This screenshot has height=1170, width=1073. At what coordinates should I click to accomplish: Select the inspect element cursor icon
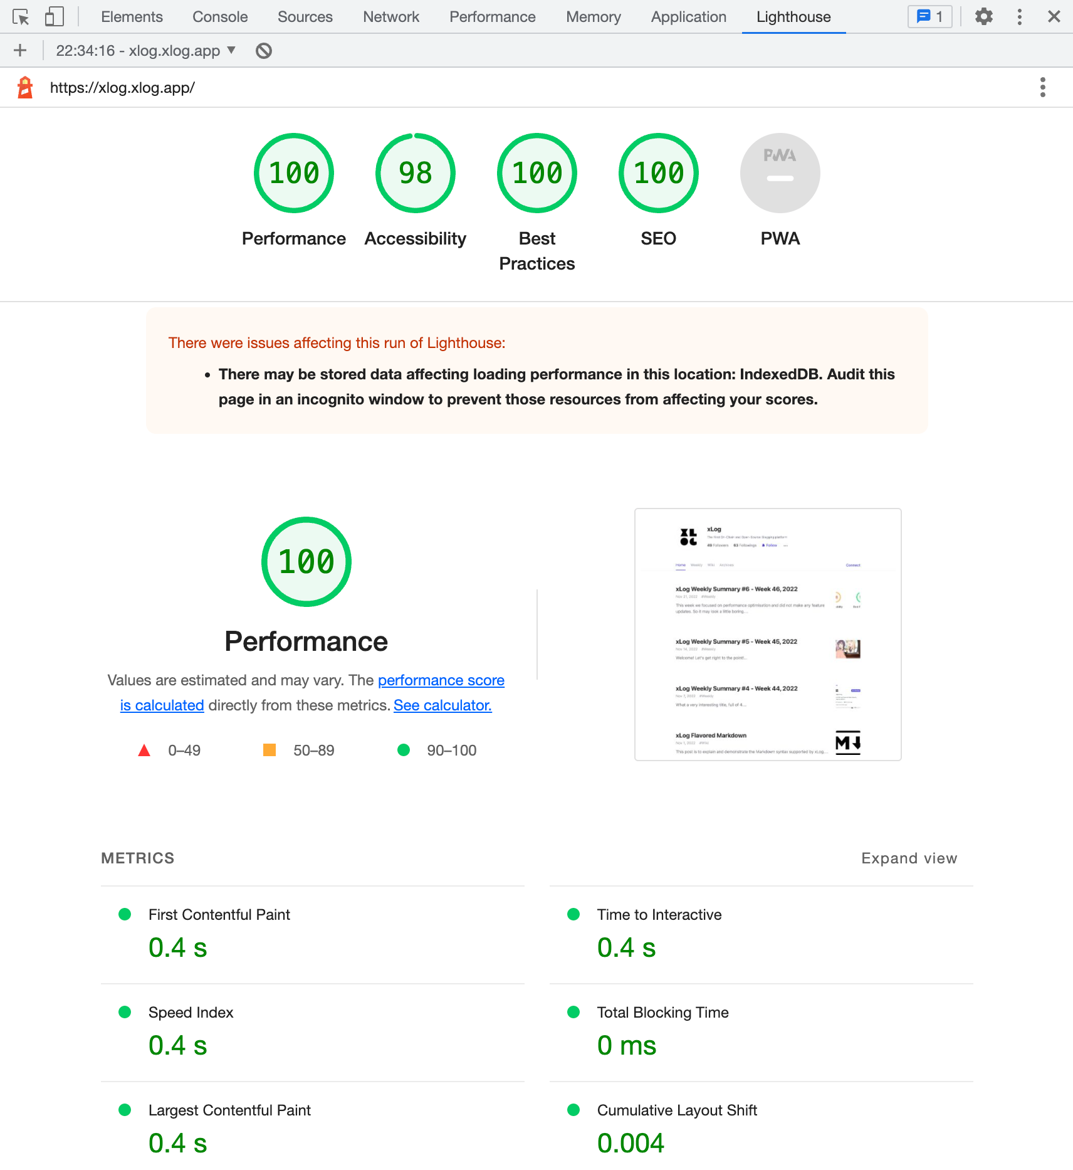(x=21, y=17)
